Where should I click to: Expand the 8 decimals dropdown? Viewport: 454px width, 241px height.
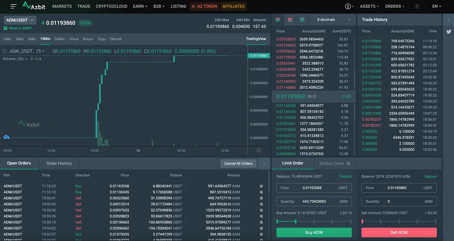[x=334, y=20]
